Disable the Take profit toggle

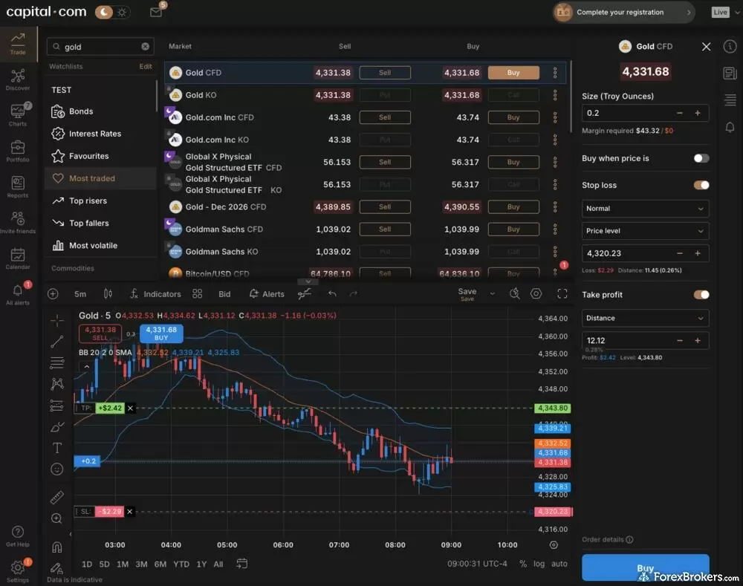(x=701, y=295)
